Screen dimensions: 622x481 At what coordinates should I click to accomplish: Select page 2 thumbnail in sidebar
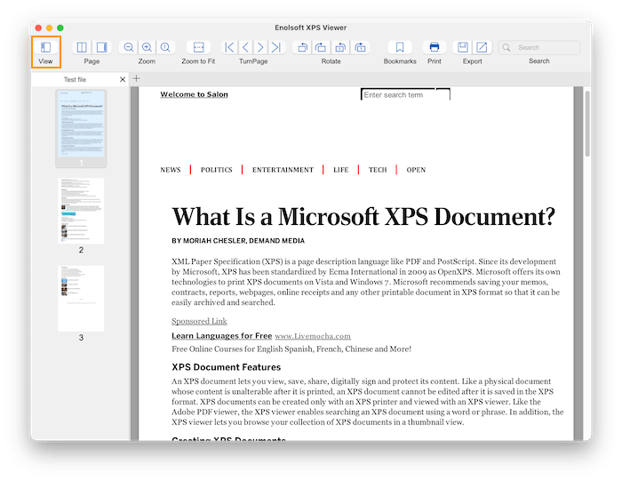pyautogui.click(x=81, y=211)
